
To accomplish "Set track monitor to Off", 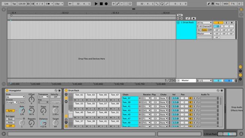I will [210, 30].
